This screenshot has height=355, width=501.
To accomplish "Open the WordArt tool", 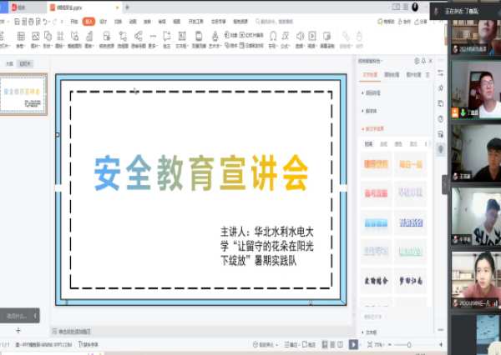I will (x=215, y=39).
